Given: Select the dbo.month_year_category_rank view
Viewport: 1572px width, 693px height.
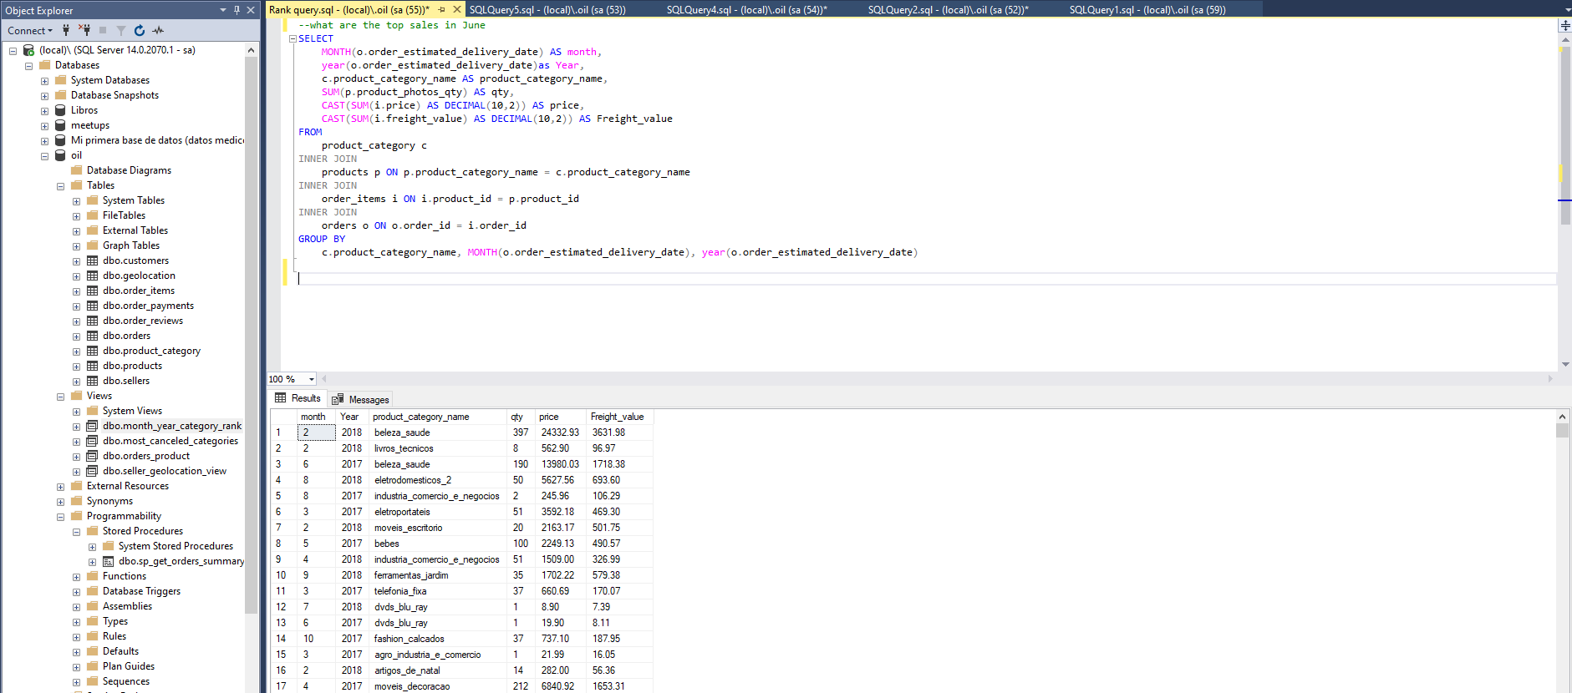Looking at the screenshot, I should pos(171,426).
